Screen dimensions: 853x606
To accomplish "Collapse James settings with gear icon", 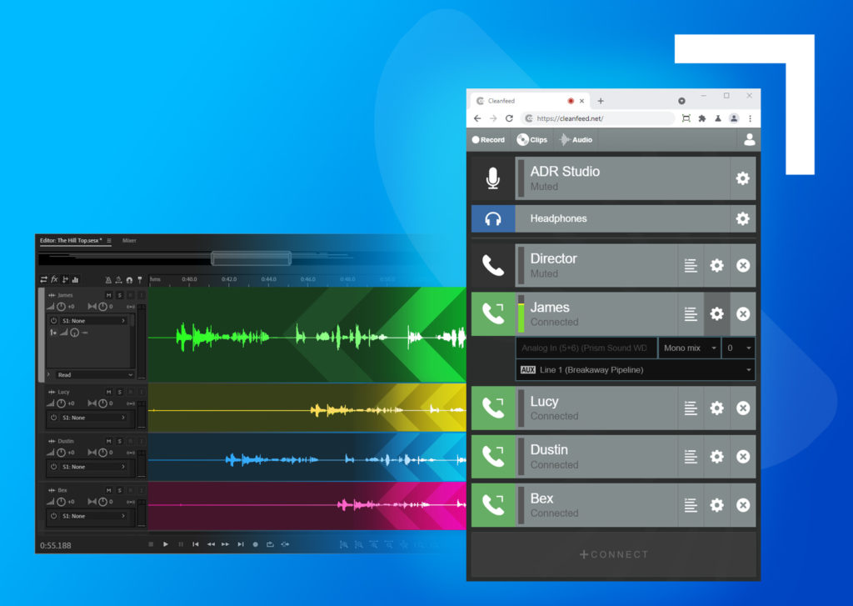I will point(716,313).
